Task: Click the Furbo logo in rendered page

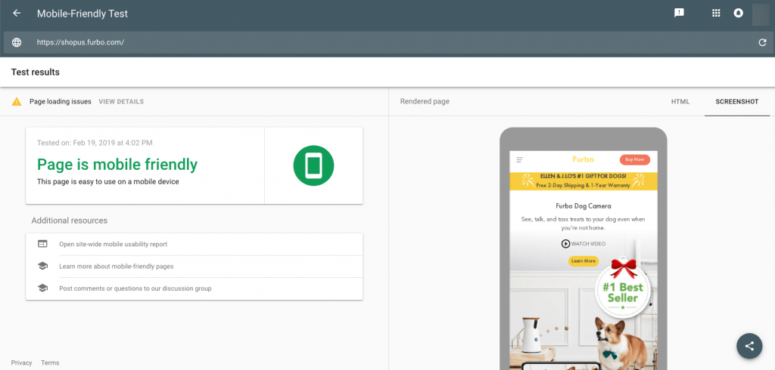Action: tap(584, 159)
